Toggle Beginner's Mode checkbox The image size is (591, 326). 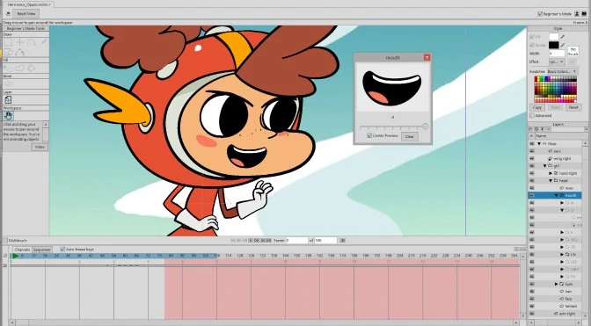point(540,14)
